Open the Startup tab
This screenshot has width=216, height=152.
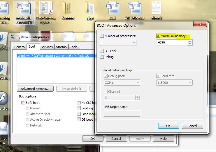click(x=61, y=47)
